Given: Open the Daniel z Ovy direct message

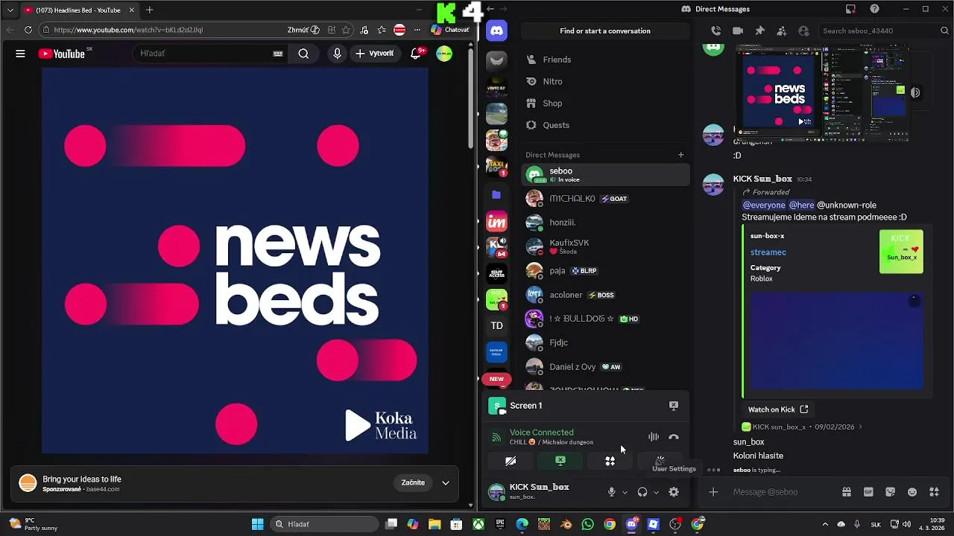Looking at the screenshot, I should point(605,367).
